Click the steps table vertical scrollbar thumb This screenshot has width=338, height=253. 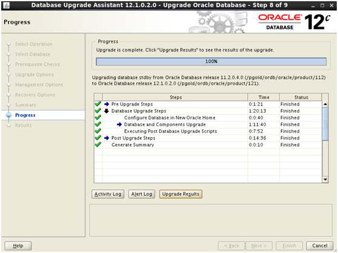coord(325,124)
